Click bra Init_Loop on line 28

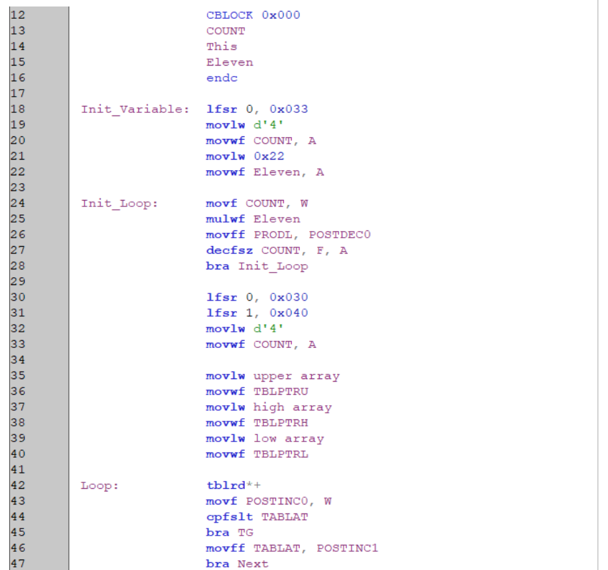click(x=258, y=266)
